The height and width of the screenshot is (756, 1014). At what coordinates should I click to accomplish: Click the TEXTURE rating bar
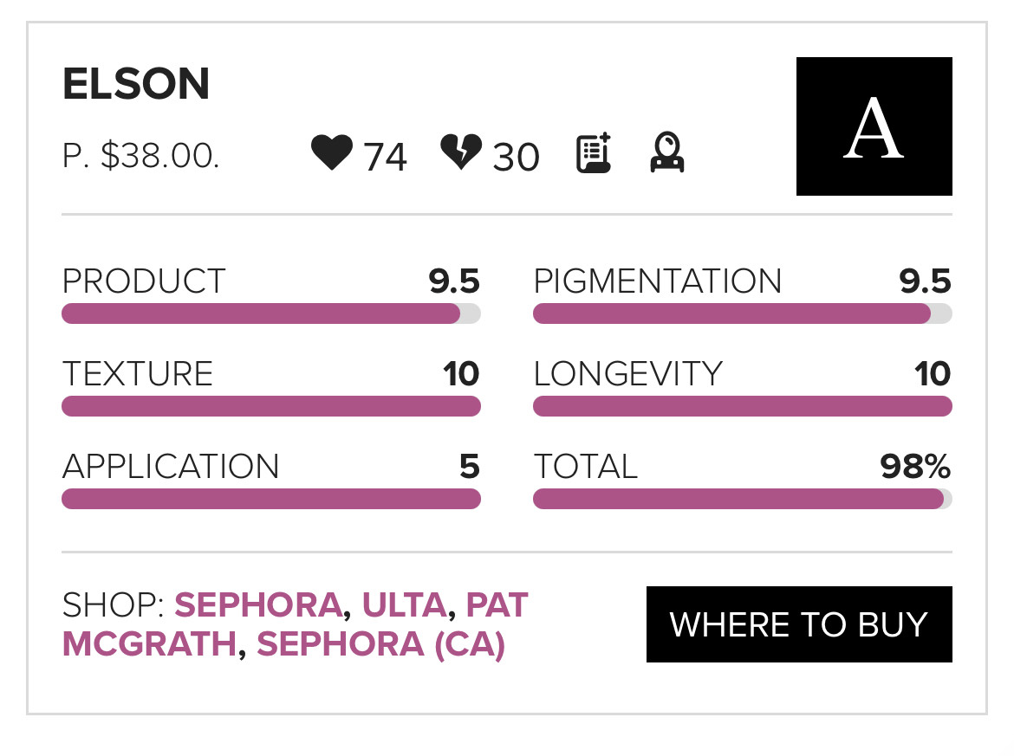click(x=270, y=406)
